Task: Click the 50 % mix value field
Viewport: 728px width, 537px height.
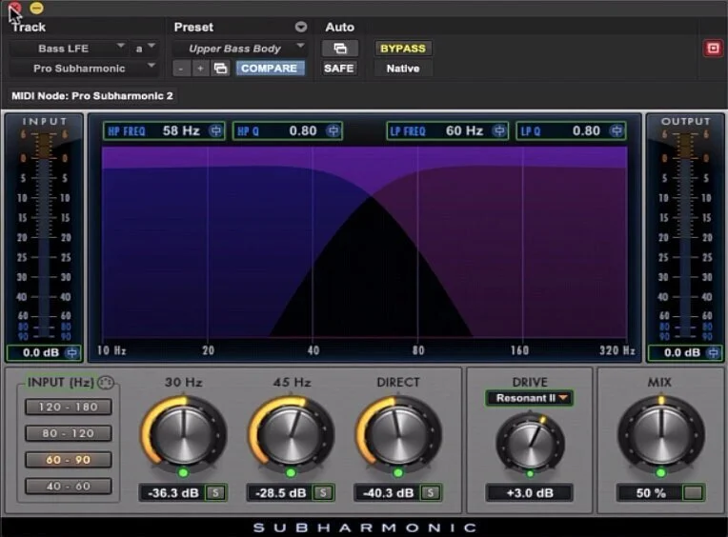Action: [650, 492]
